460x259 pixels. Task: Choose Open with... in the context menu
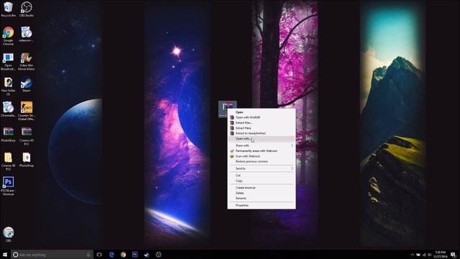262,139
